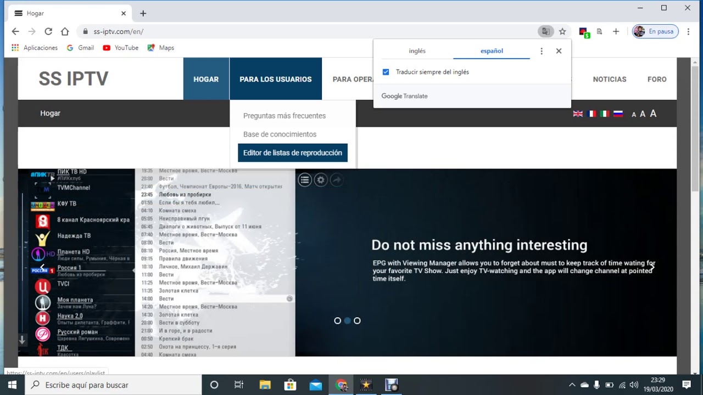This screenshot has height=395, width=703.
Task: Open 'Base de conocimientos' menu item
Action: point(280,134)
